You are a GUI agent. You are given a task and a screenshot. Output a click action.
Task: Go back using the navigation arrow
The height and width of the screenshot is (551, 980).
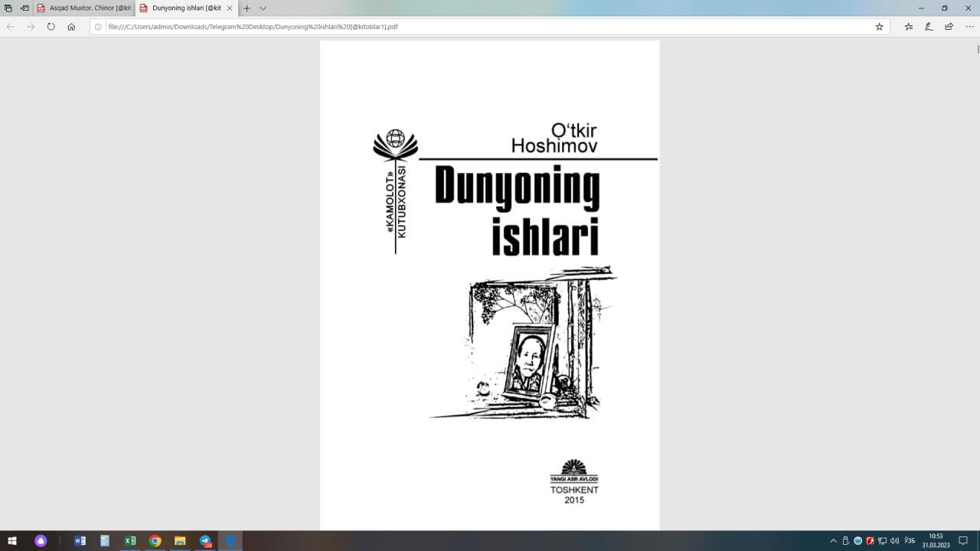point(10,25)
